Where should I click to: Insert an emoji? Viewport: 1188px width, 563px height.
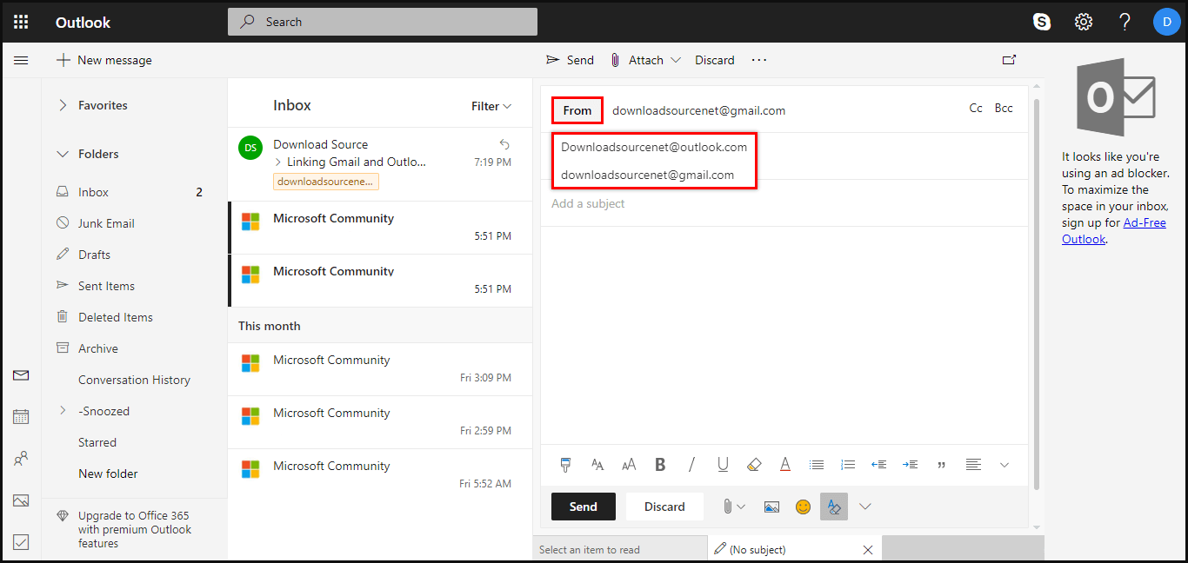click(x=803, y=507)
